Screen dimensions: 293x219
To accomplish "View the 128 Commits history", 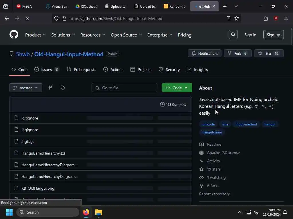I will click(173, 104).
